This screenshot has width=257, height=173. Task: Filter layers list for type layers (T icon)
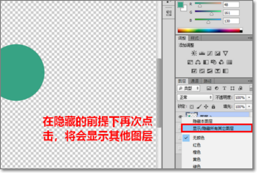[x=224, y=88]
